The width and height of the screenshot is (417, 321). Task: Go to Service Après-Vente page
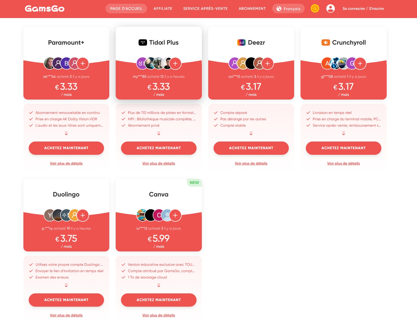[205, 8]
